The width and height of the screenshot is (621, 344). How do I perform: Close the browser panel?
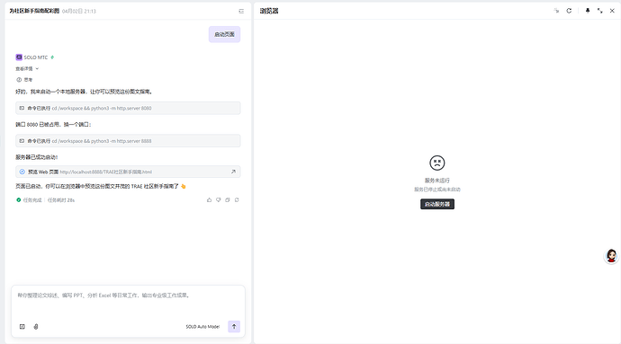pyautogui.click(x=612, y=11)
